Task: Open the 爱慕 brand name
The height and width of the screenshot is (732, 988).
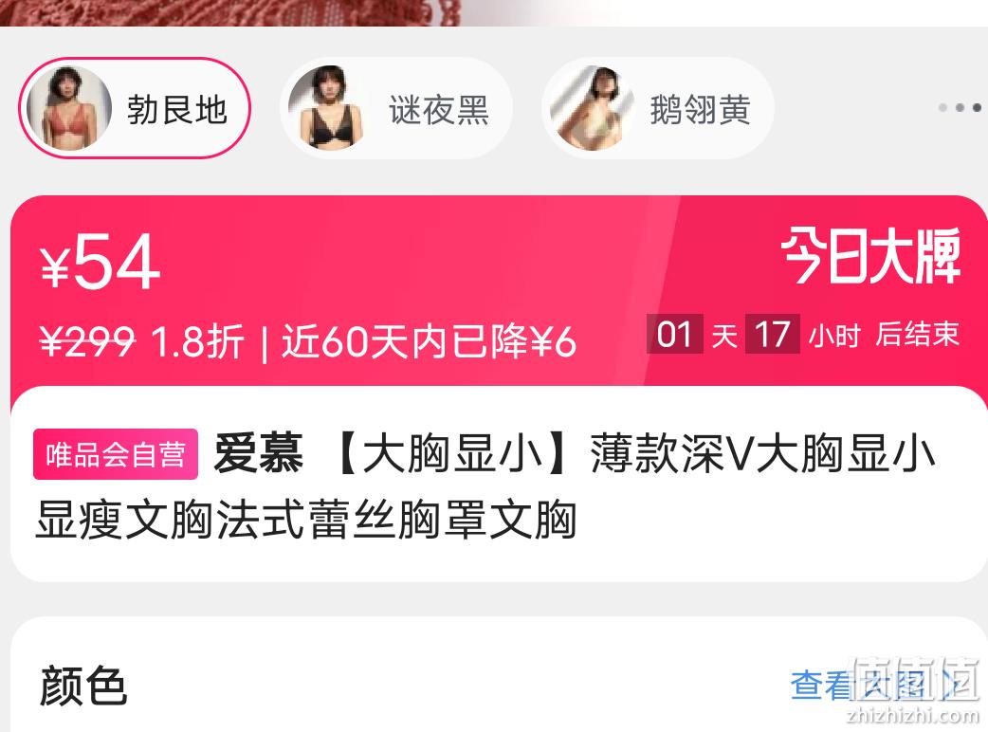Action: [x=258, y=453]
